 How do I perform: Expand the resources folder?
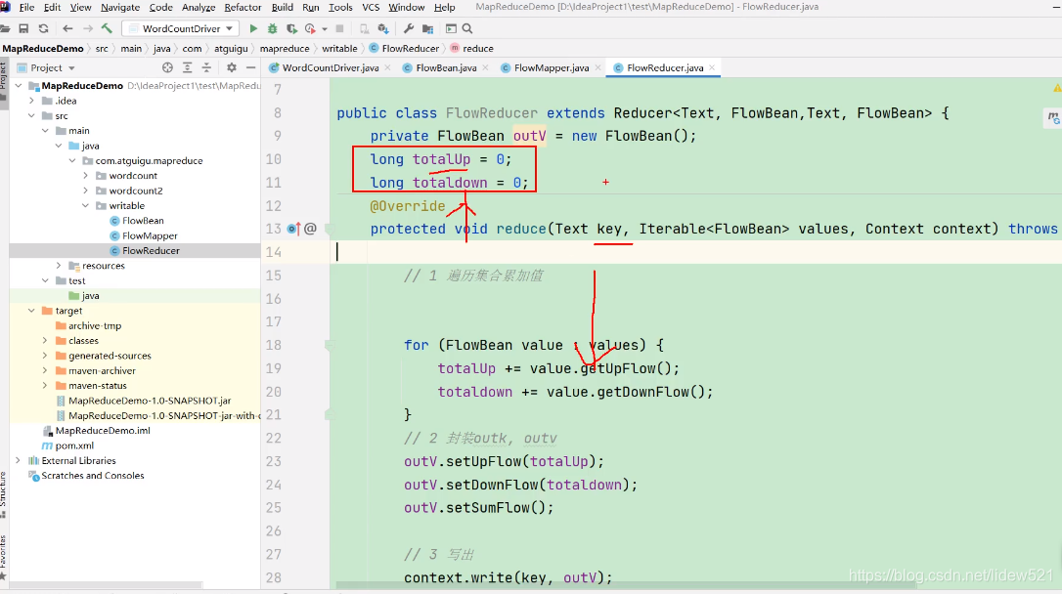click(x=59, y=266)
